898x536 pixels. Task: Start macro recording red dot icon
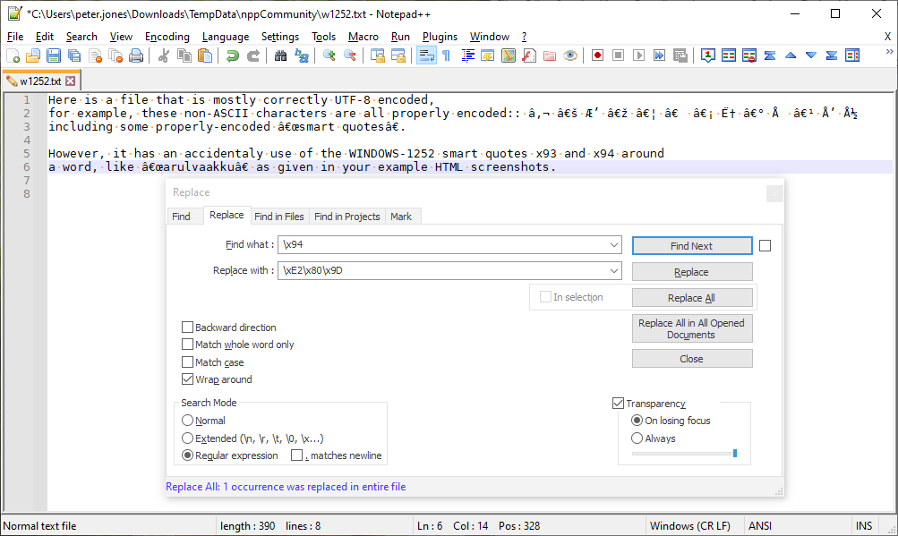tap(597, 55)
